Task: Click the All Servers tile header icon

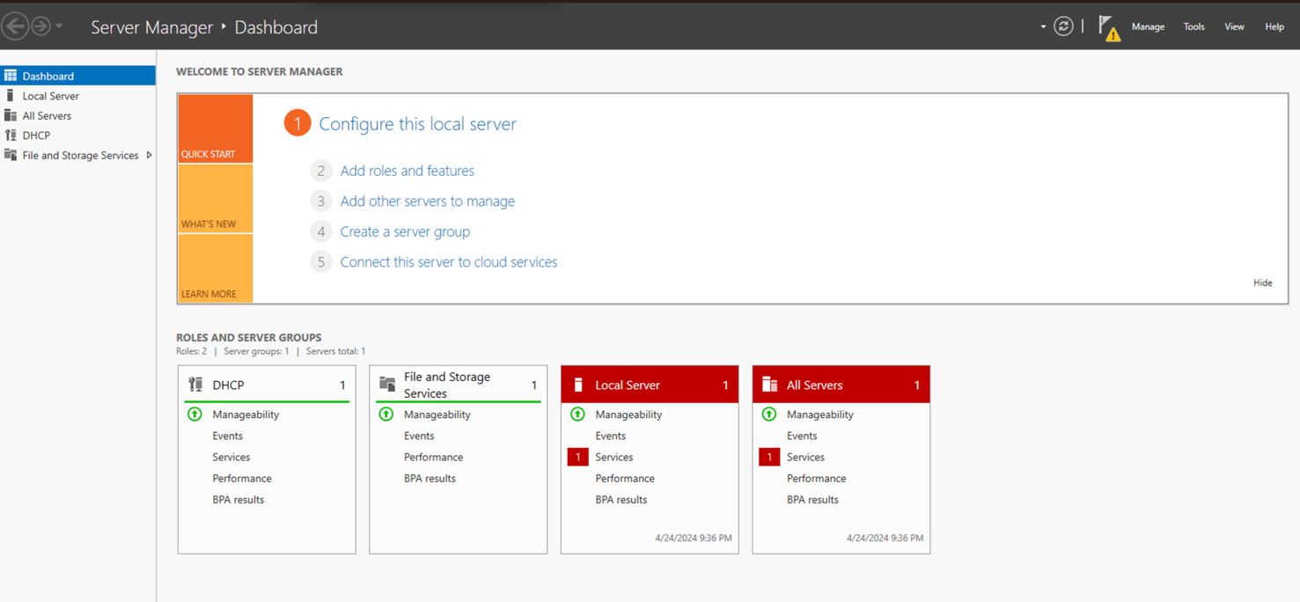Action: pos(769,385)
